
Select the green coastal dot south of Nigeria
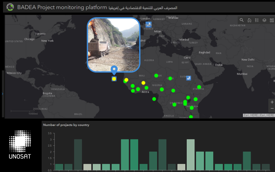[x=154, y=99]
